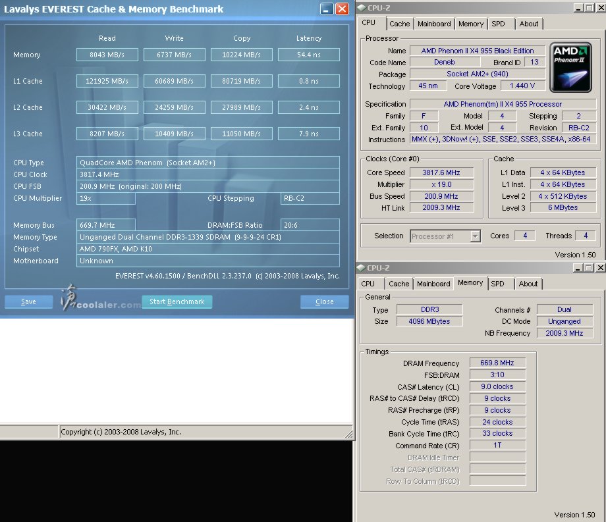
Task: Click Memory Bus field 669.7 MHz
Action: pyautogui.click(x=106, y=225)
